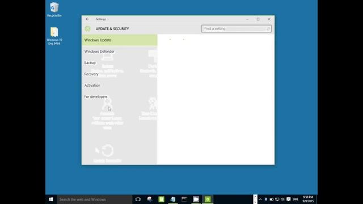Close the Settings window
This screenshot has width=363, height=204.
coord(269,19)
